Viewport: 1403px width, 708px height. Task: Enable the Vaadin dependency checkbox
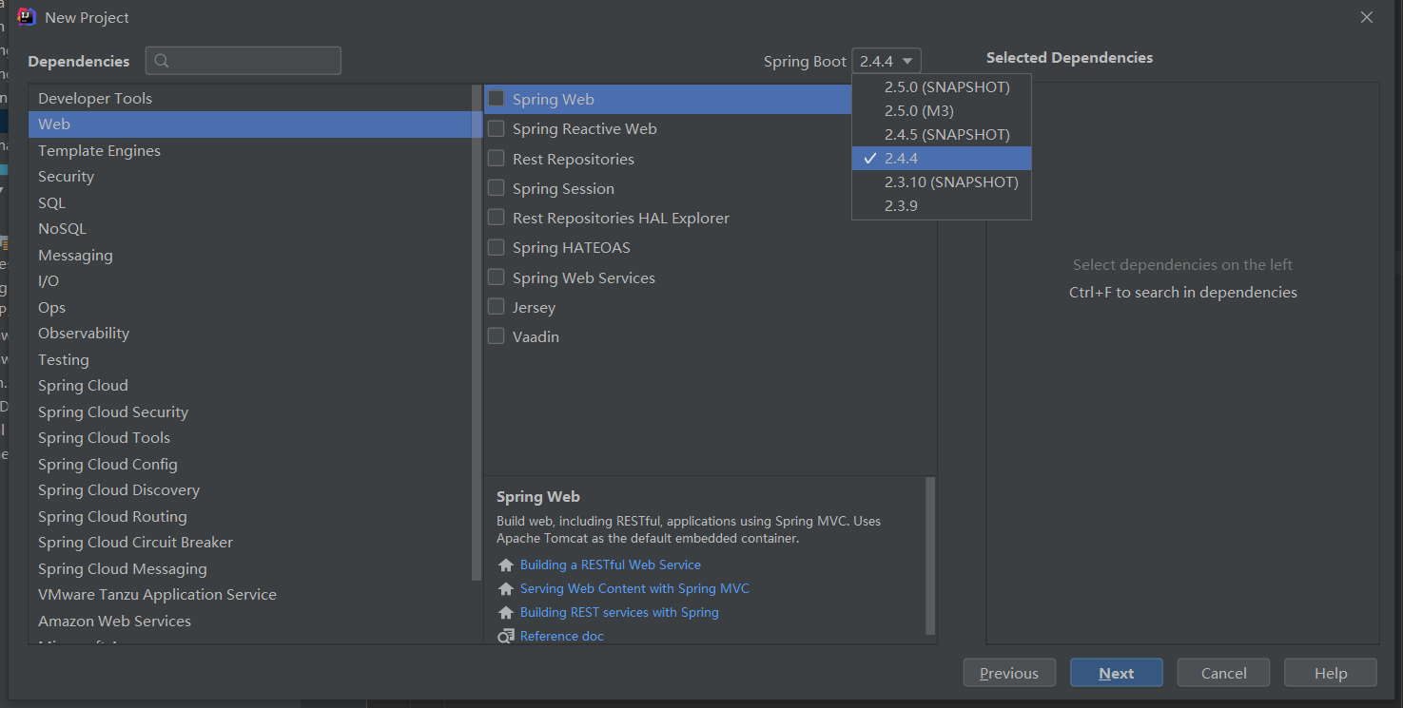tap(496, 335)
